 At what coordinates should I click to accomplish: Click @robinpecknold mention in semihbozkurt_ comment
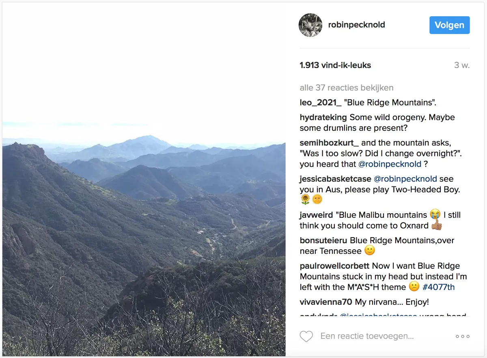tap(389, 164)
